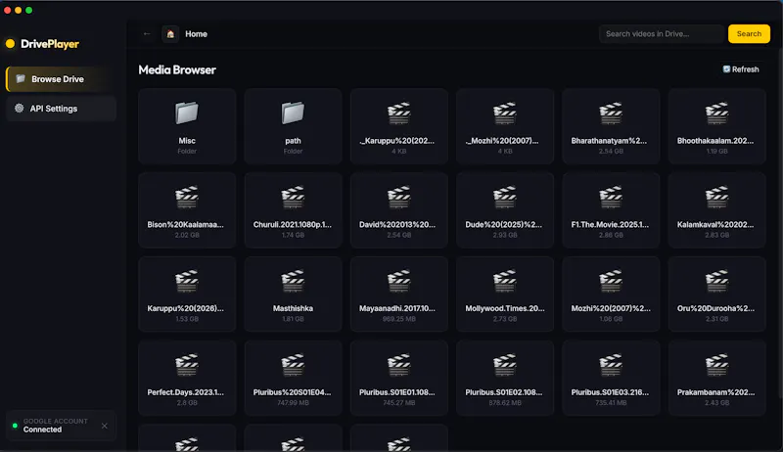Click the Churuli.2021.1080p clapperboard icon
This screenshot has height=452, width=783.
click(293, 197)
